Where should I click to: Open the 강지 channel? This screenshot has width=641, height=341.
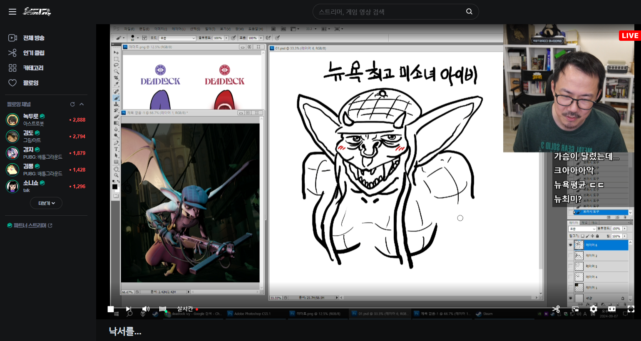coord(46,153)
